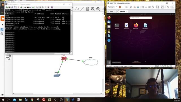Open TightVNC connection options icon

(12, 7)
